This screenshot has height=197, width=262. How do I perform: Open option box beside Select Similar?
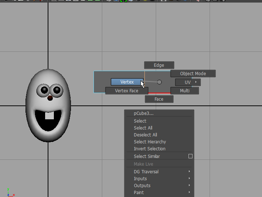point(190,157)
